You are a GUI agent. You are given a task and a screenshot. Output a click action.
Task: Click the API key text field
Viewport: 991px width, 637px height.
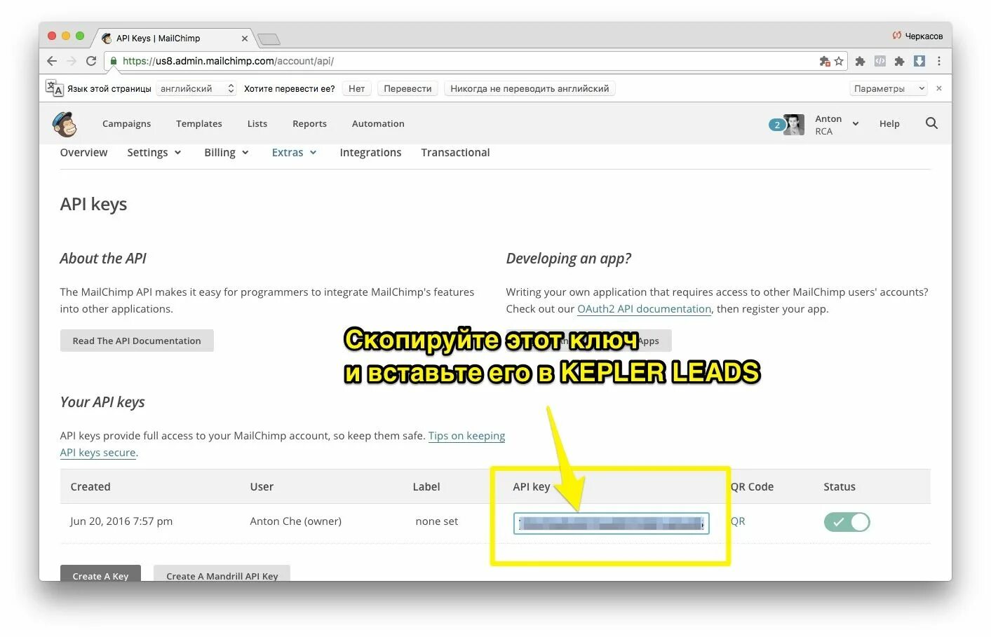coord(611,523)
